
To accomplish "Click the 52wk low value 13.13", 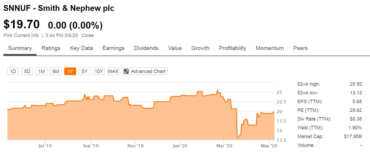I will [x=356, y=93].
